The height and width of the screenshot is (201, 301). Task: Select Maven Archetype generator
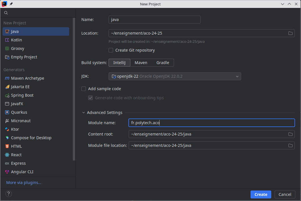pos(27,78)
